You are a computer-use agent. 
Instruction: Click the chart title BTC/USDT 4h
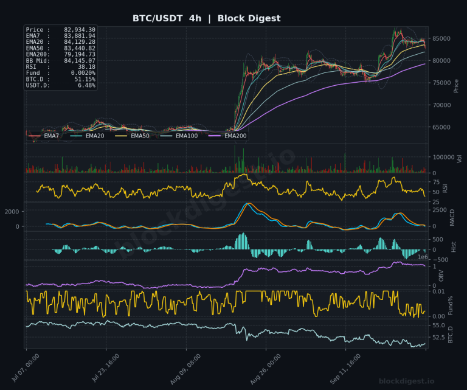(167, 18)
